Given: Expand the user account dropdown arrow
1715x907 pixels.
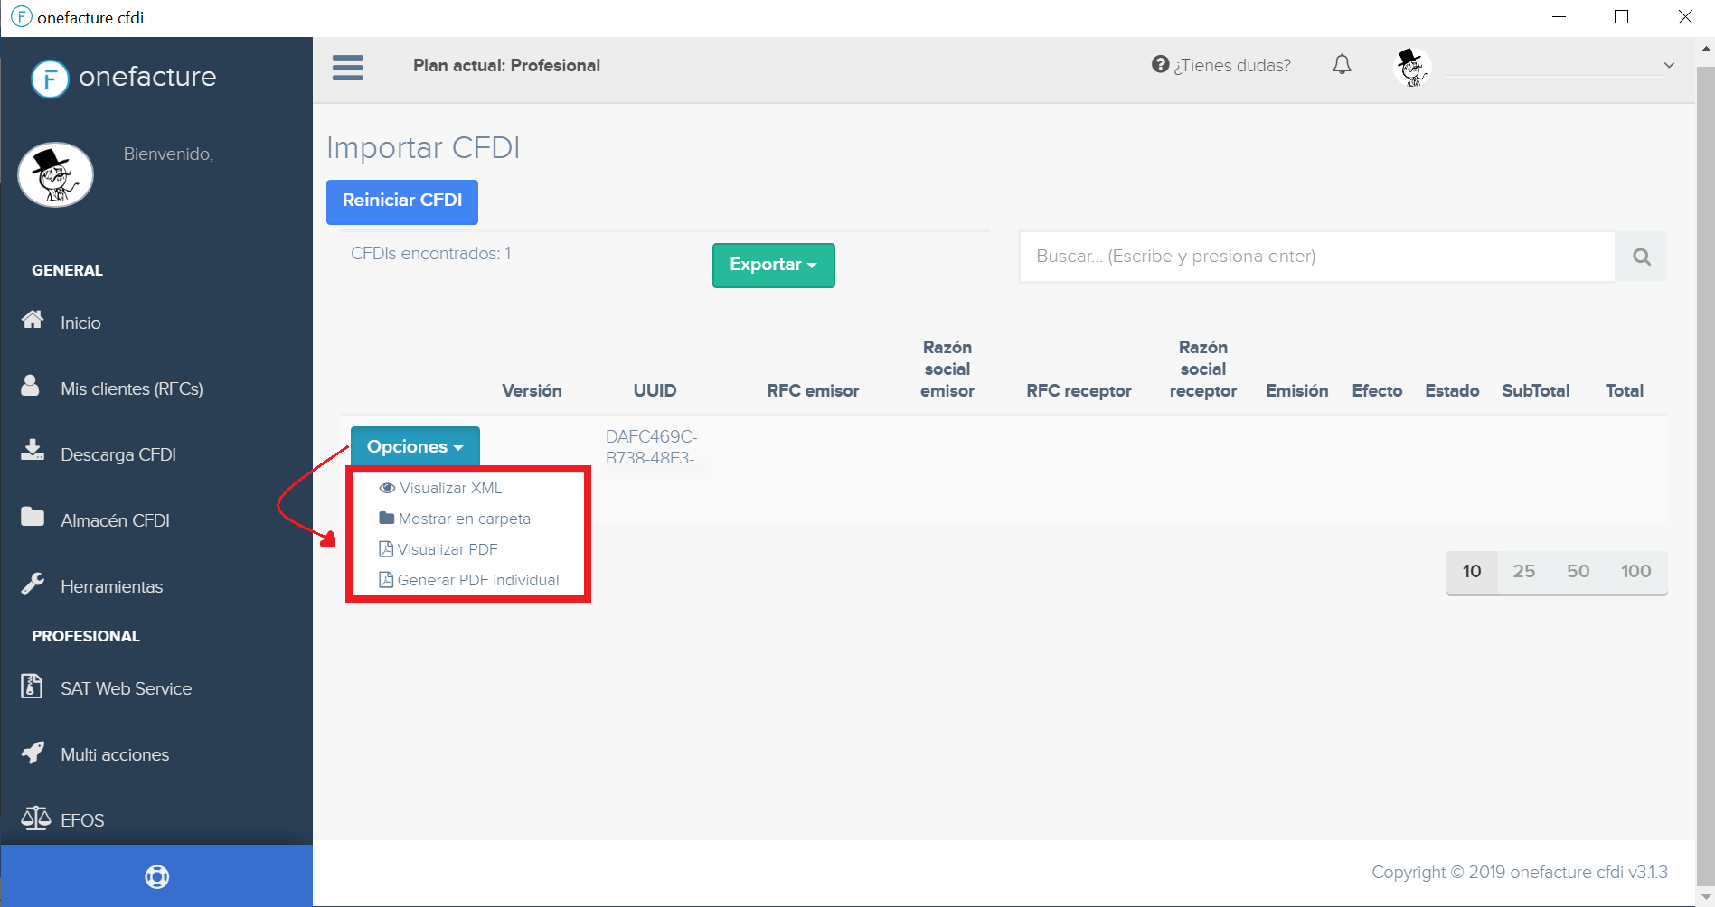Looking at the screenshot, I should 1668,65.
